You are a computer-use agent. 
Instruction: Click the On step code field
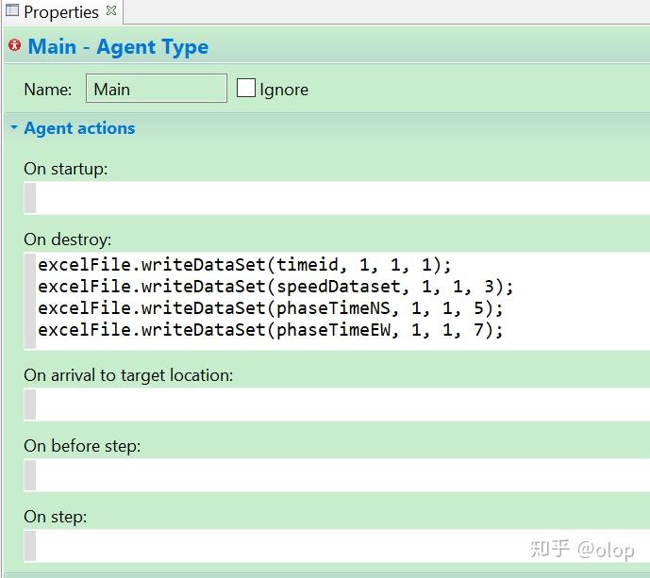pyautogui.click(x=340, y=545)
